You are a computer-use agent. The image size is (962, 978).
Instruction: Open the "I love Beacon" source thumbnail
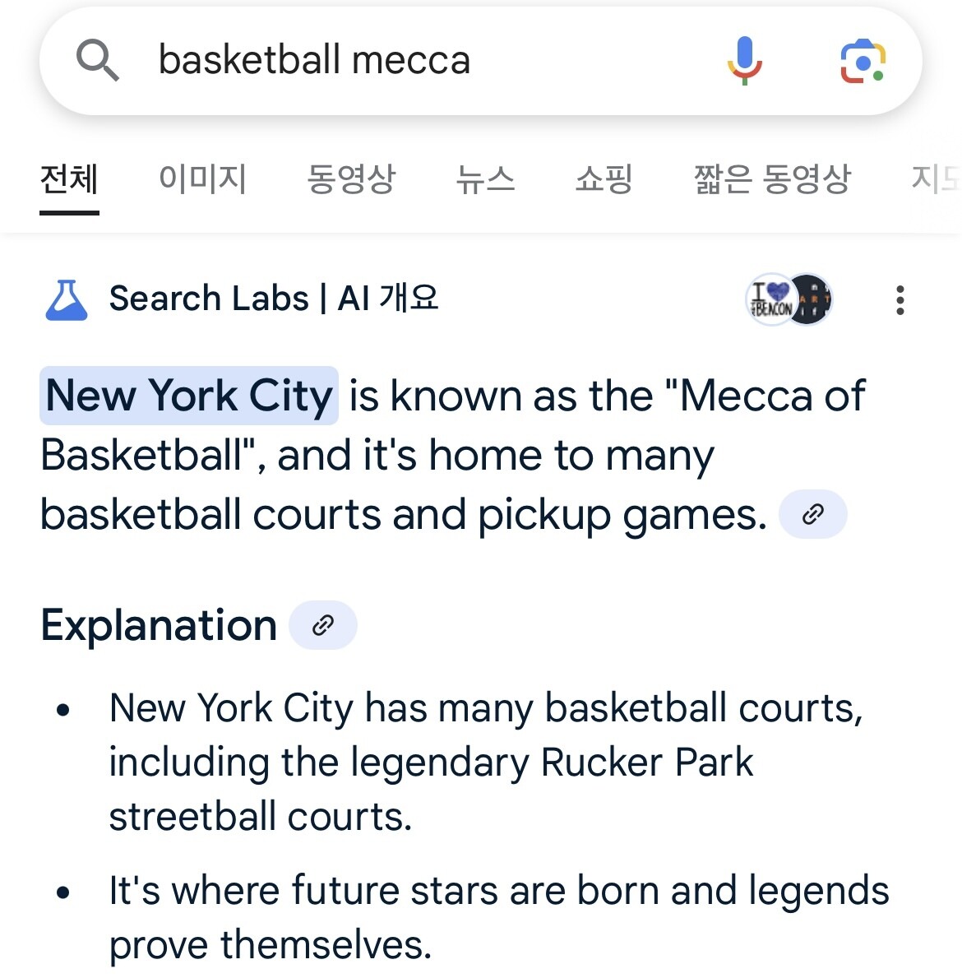(770, 300)
